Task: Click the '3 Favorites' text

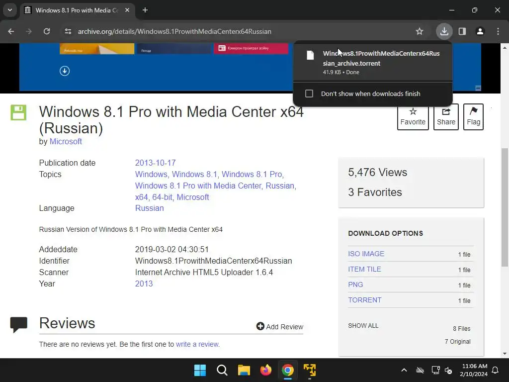Action: coord(375,192)
